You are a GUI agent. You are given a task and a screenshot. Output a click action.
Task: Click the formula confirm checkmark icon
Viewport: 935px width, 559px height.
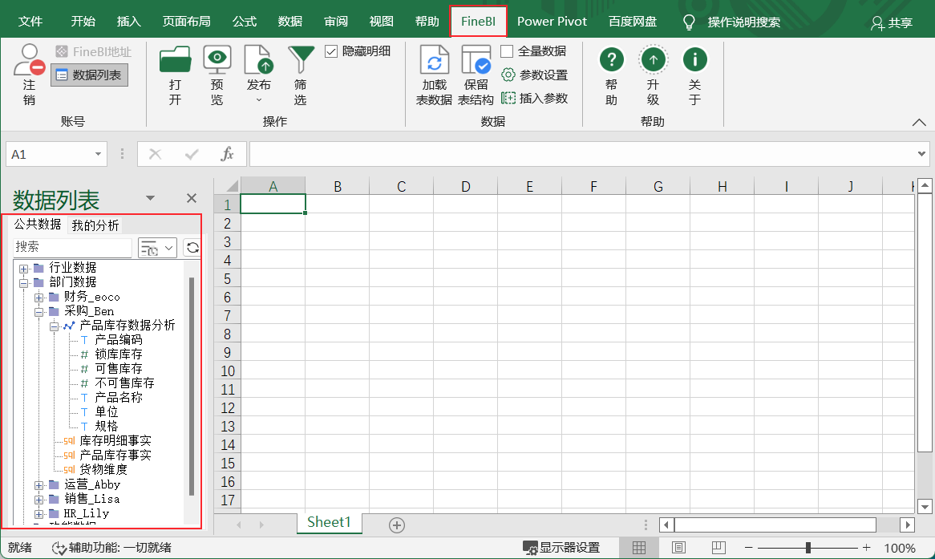pyautogui.click(x=192, y=155)
